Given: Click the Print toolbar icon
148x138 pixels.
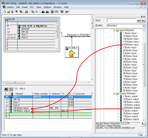Looking at the screenshot, I should click(26, 12).
